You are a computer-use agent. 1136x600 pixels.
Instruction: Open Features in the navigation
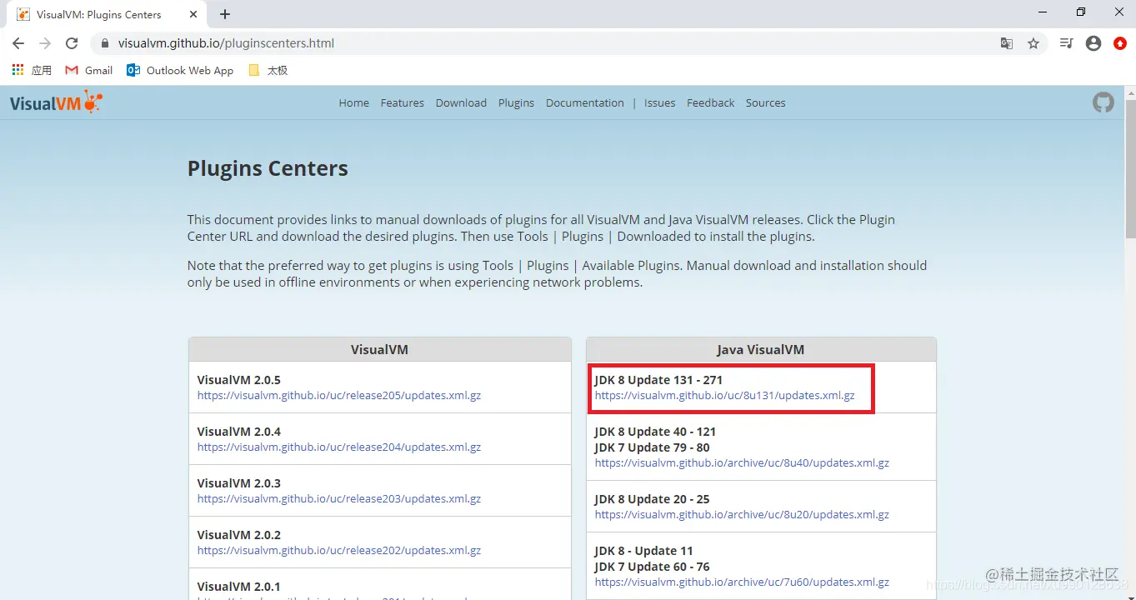(x=402, y=102)
